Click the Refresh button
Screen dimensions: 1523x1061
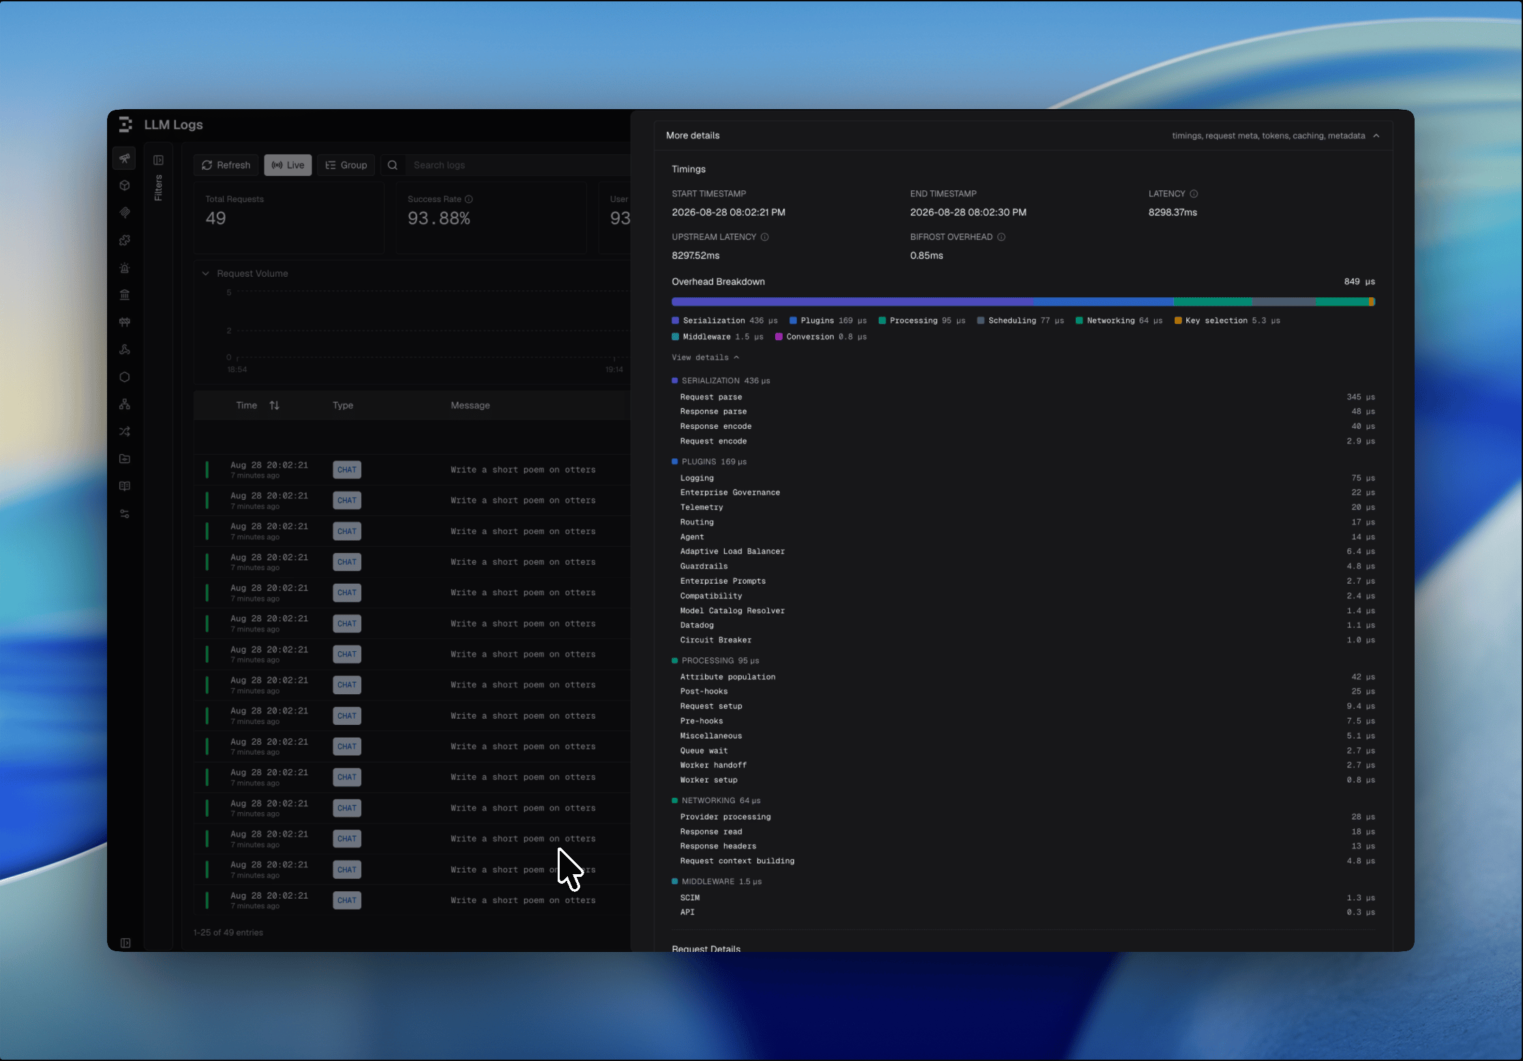coord(226,165)
